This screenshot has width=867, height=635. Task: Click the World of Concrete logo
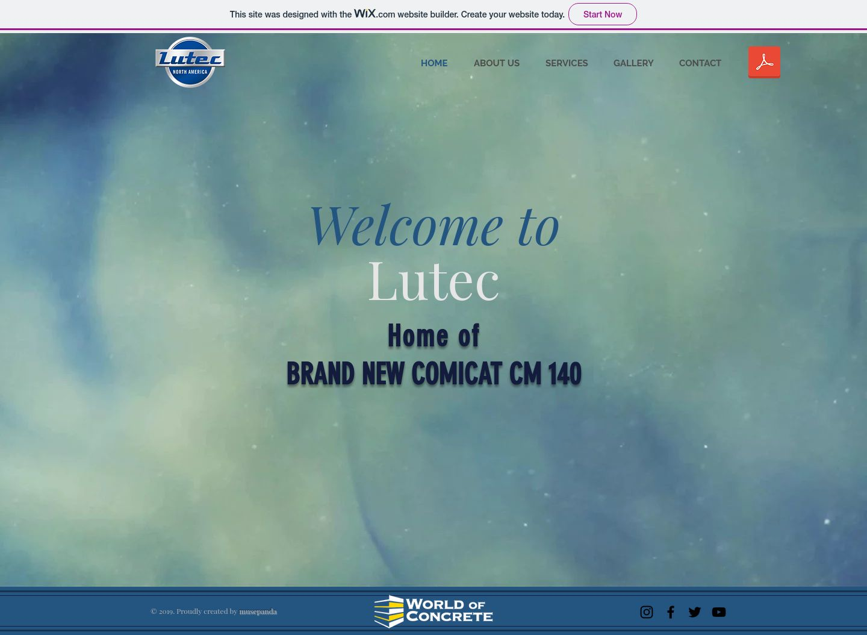click(433, 612)
